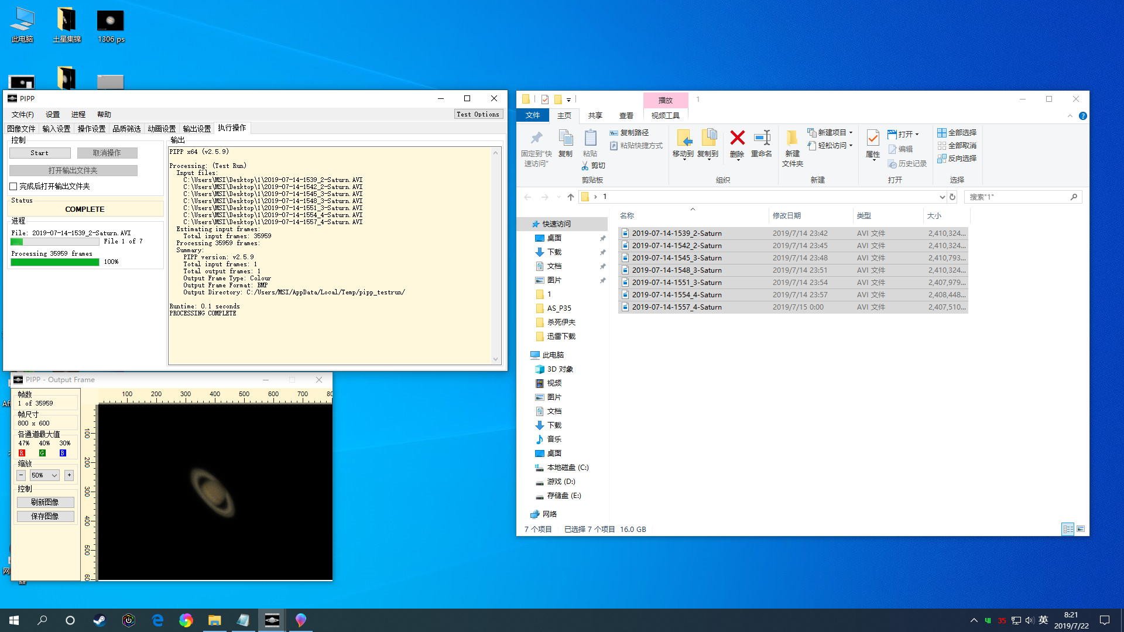Image resolution: width=1124 pixels, height=632 pixels.
Task: Click the PIPP output log scrollbar down arrow
Action: (496, 359)
